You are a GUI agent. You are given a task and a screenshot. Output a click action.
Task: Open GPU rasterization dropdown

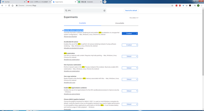coord(130,56)
